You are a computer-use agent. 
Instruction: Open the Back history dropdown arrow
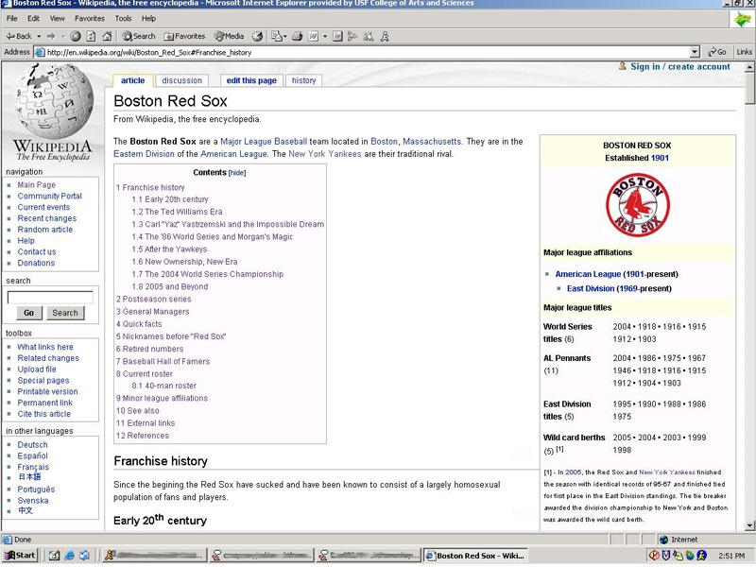coord(39,36)
